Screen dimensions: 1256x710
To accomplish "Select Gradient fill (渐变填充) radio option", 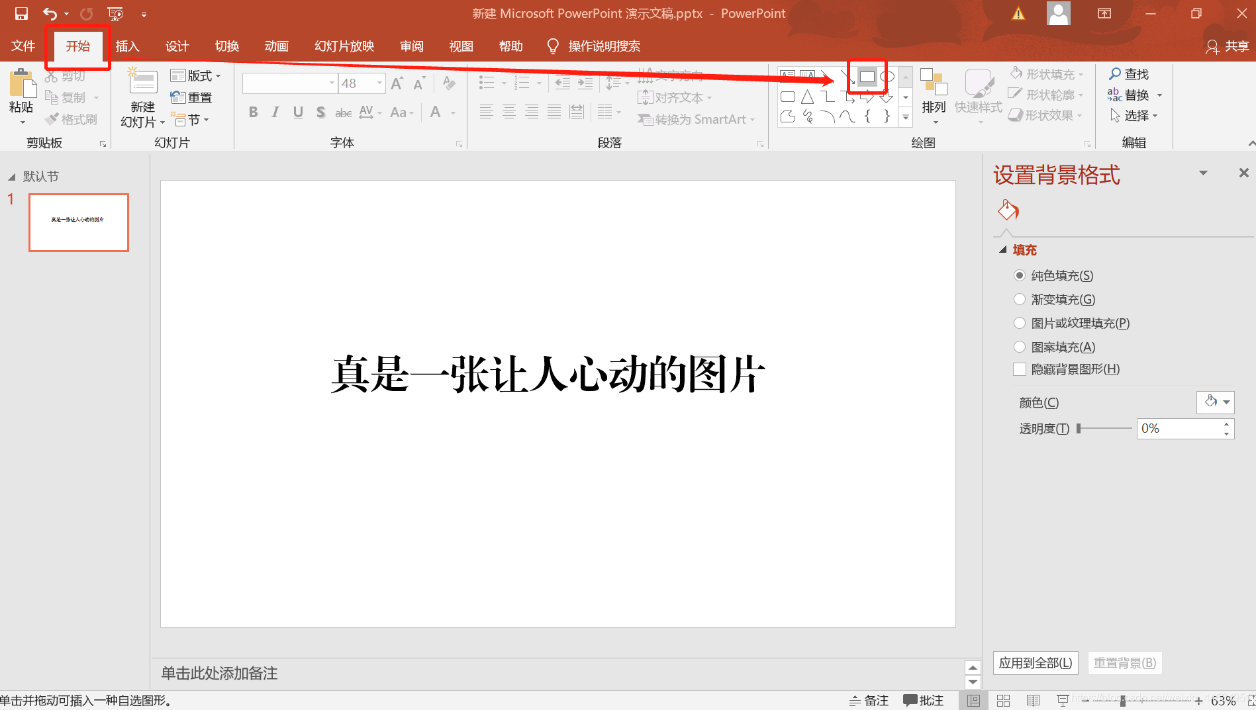I will click(1020, 299).
